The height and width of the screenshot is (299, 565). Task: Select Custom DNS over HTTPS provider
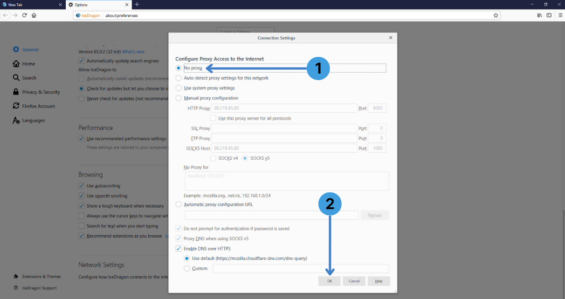(x=187, y=268)
